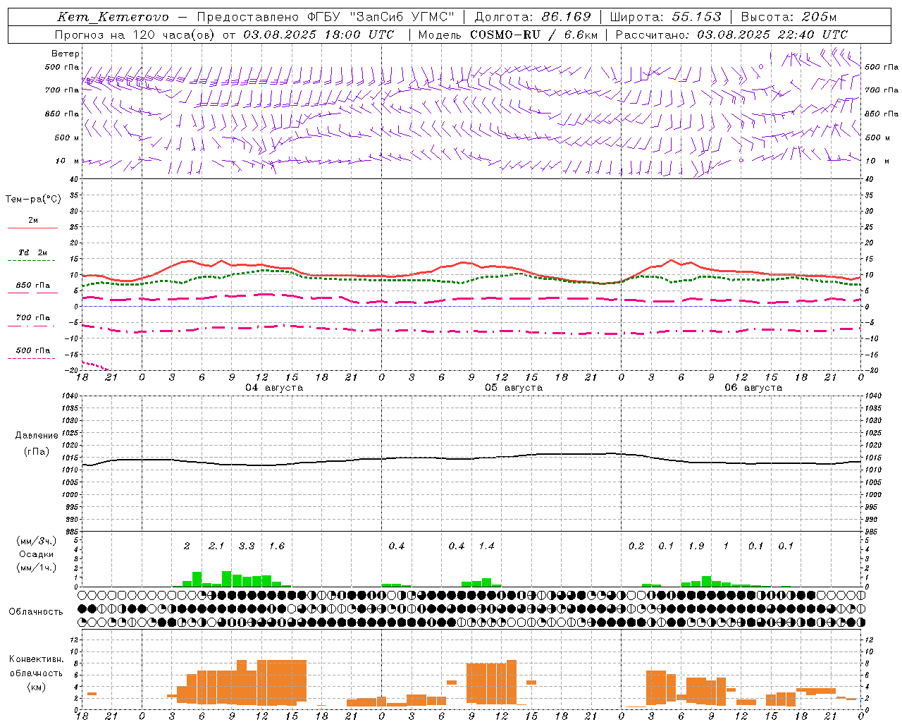
Task: Click the Модель COSMO-RU / 6.6км label
Action: [508, 35]
